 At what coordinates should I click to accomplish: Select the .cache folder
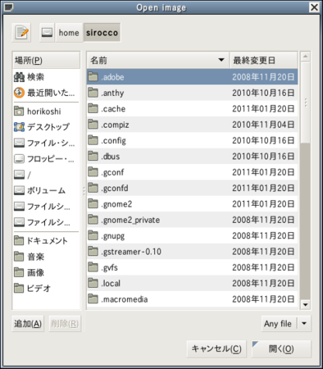(193, 109)
